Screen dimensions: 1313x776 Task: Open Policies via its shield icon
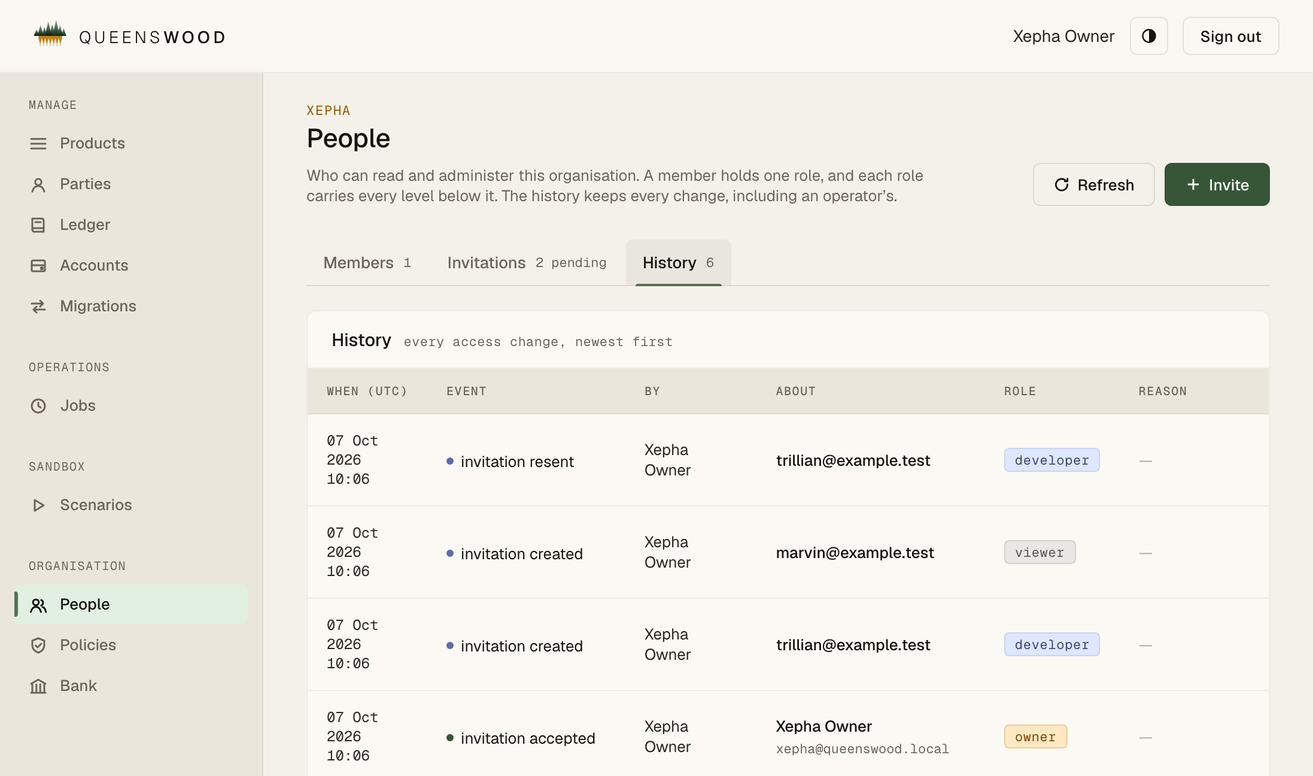(x=38, y=645)
